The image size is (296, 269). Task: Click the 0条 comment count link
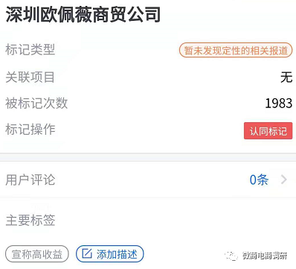point(259,180)
